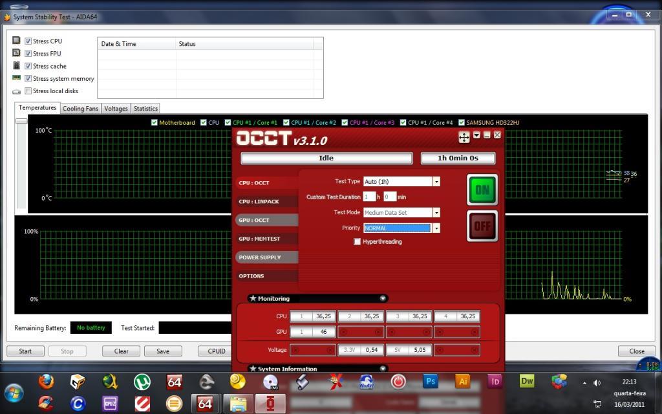
Task: Open Windows Explorer from the taskbar
Action: pyautogui.click(x=238, y=404)
